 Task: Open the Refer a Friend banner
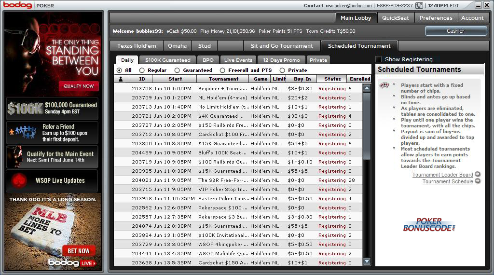(x=52, y=133)
